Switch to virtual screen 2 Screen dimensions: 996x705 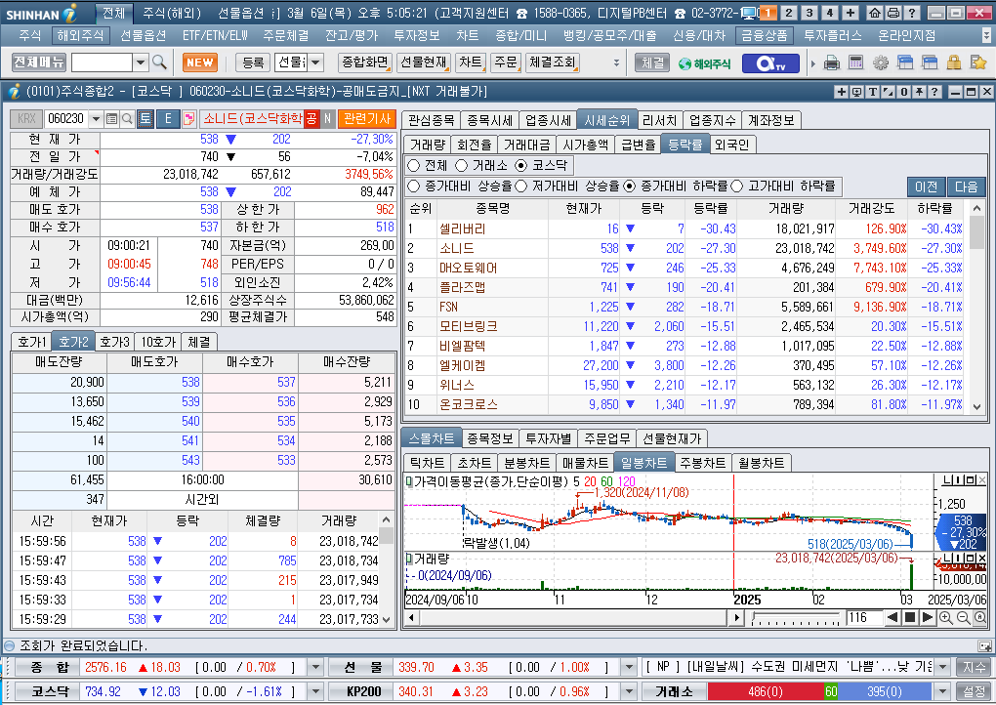[788, 13]
